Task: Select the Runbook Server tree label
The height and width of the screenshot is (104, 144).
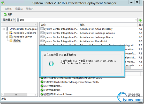Action: tap(23, 37)
